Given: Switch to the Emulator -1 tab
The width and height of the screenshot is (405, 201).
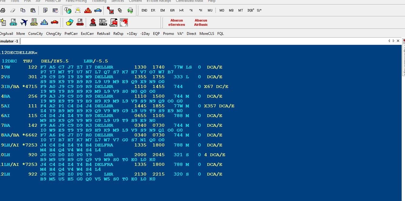Looking at the screenshot, I should (9, 41).
